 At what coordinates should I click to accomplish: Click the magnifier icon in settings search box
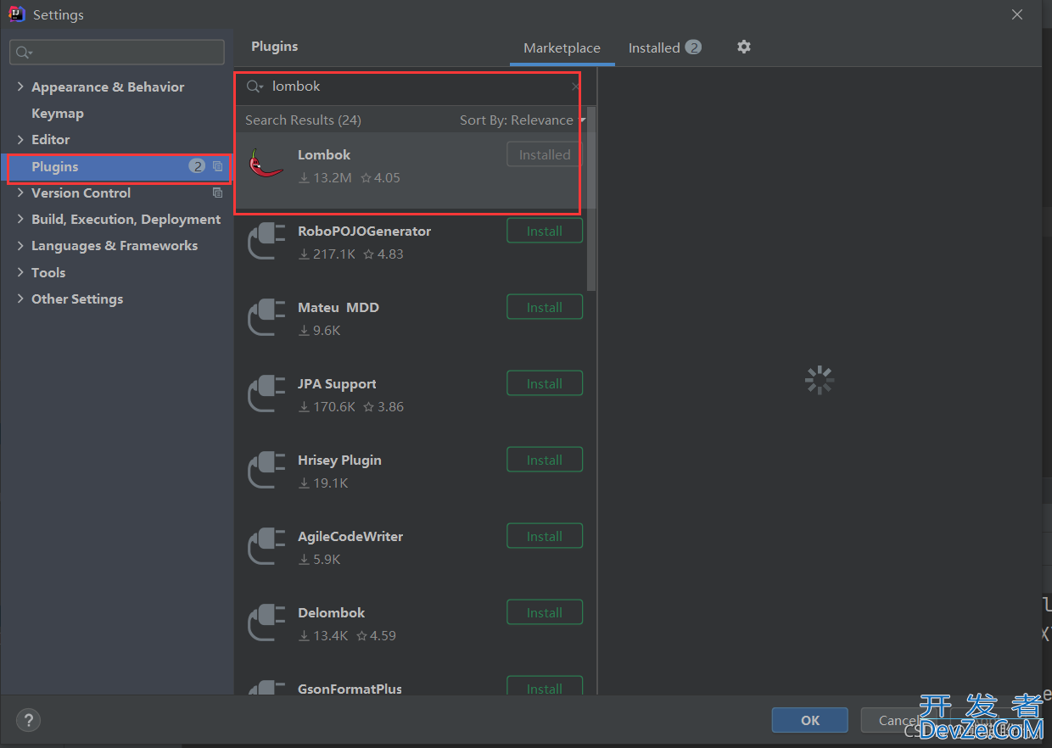click(24, 53)
